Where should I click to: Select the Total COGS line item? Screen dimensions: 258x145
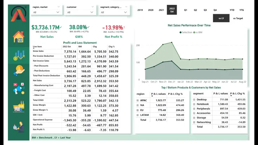coord(38,100)
